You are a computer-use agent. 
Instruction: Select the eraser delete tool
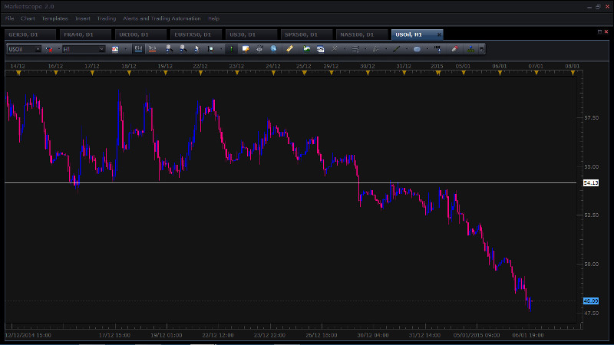coord(454,49)
